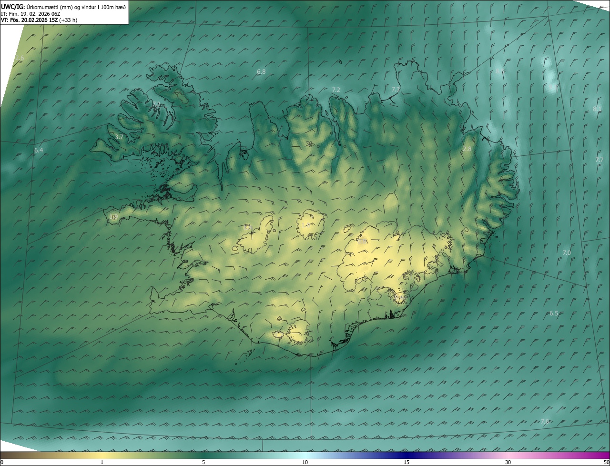The height and width of the screenshot is (466, 610).
Task: Click the 7.3 value label on the map
Action: [x=396, y=89]
